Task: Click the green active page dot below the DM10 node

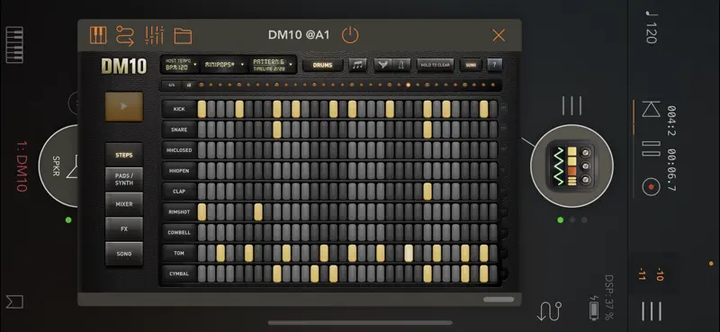Action: (560, 220)
